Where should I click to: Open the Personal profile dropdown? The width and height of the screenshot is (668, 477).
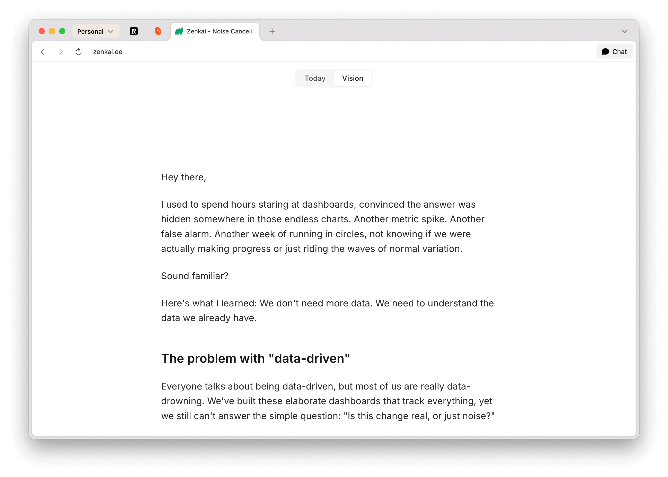95,31
